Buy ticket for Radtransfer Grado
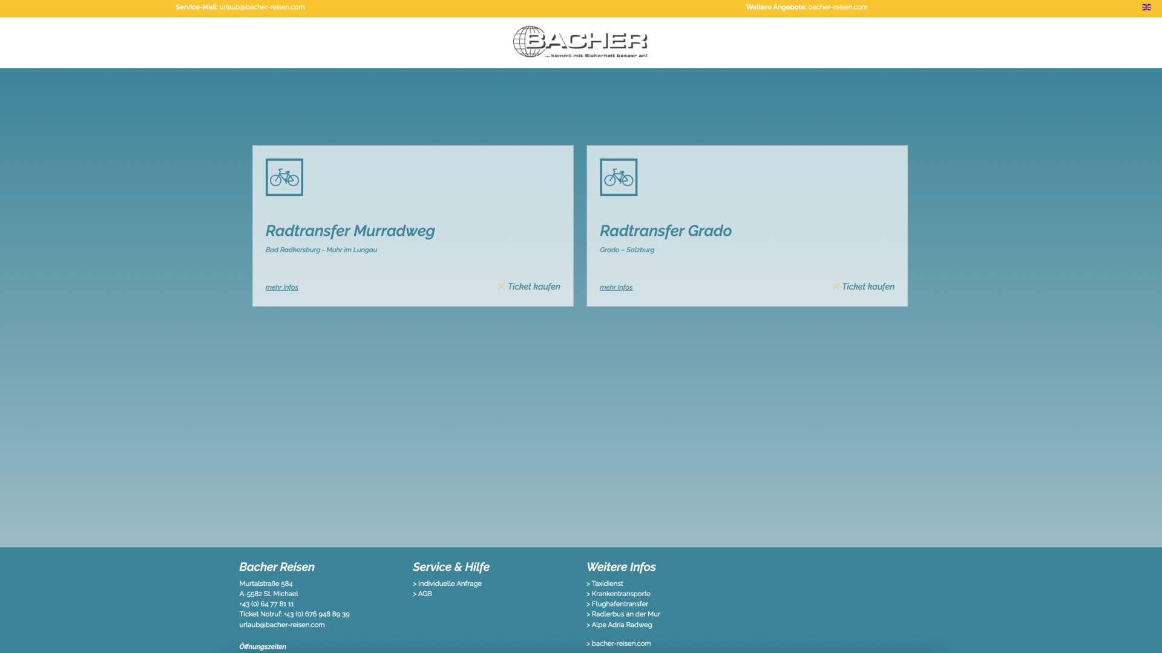1162x653 pixels. [x=863, y=287]
